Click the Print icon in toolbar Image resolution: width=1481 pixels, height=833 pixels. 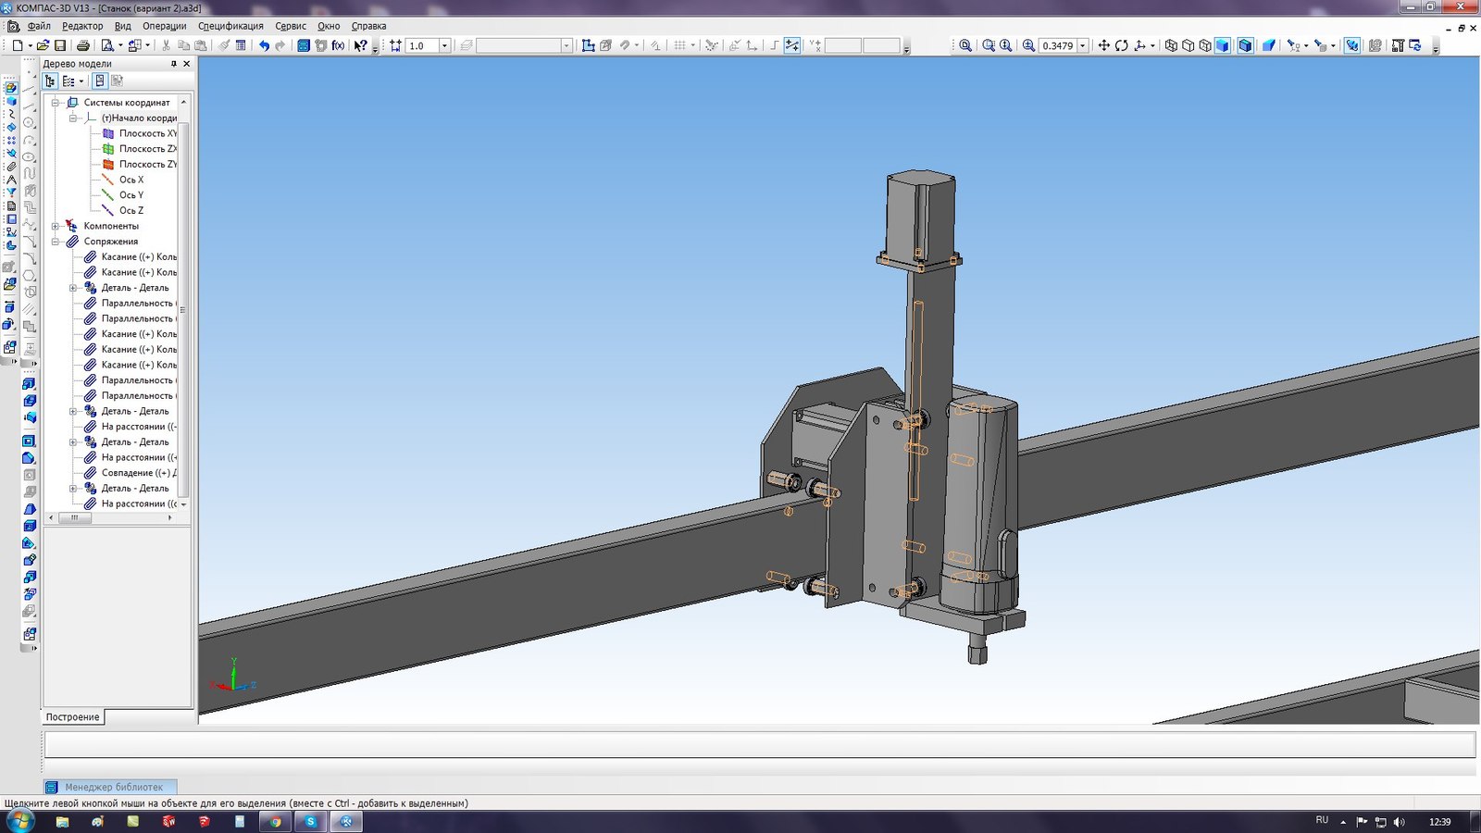tap(83, 45)
